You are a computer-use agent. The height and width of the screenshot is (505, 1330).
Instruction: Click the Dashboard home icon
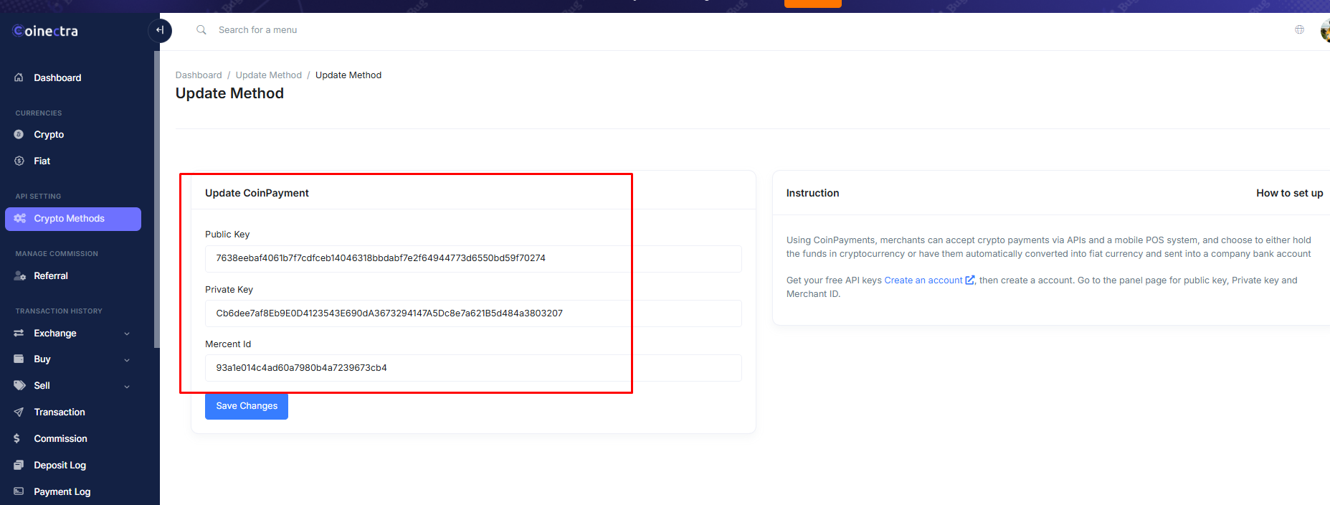pos(19,77)
